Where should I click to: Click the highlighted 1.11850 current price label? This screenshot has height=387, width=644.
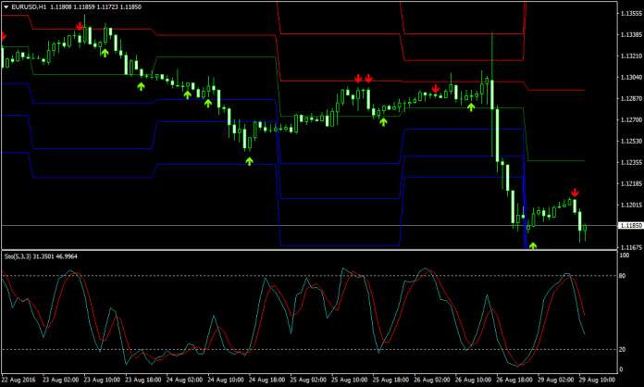click(627, 225)
